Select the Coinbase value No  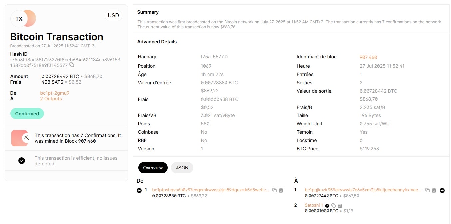click(x=204, y=132)
